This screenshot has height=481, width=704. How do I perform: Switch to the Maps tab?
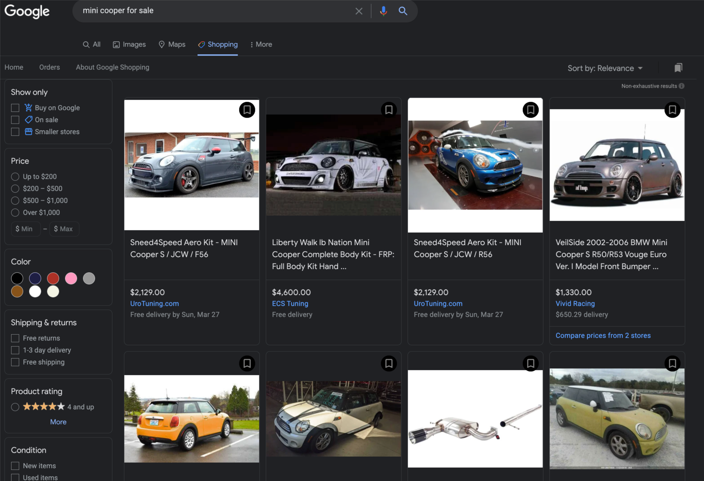point(172,44)
